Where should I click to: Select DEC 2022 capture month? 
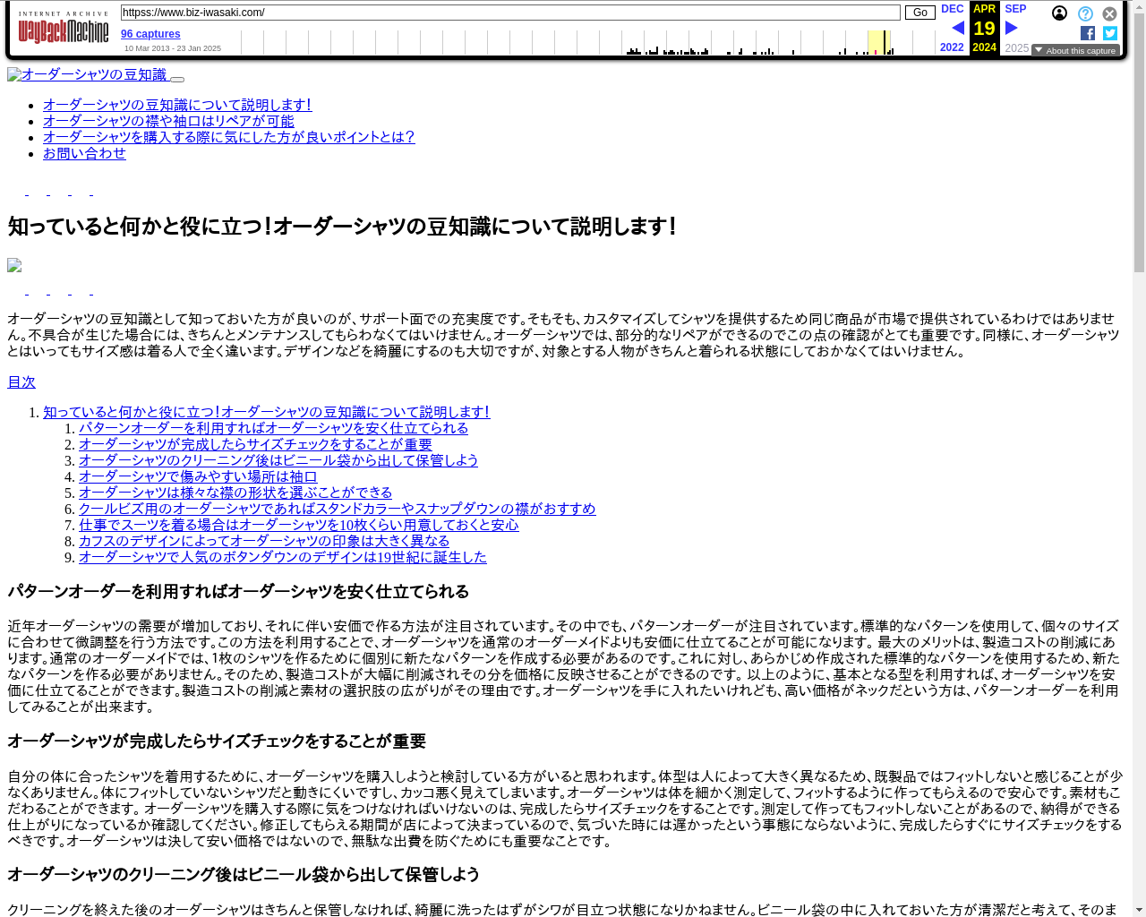coord(952,9)
